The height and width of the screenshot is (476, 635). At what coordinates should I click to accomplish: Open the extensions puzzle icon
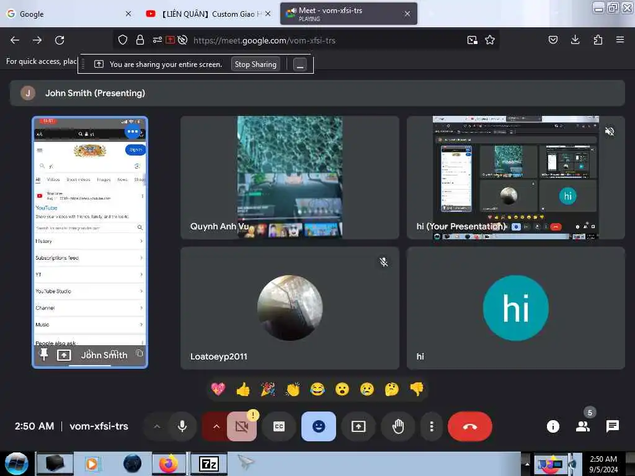(x=598, y=40)
